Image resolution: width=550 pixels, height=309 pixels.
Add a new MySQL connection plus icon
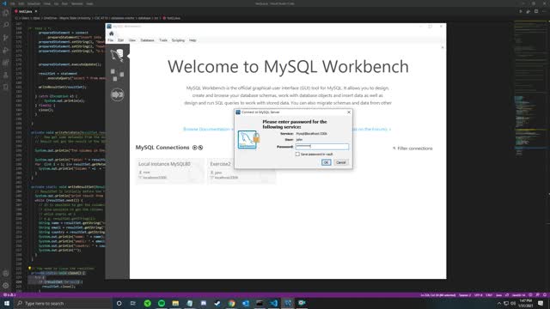[x=195, y=148]
